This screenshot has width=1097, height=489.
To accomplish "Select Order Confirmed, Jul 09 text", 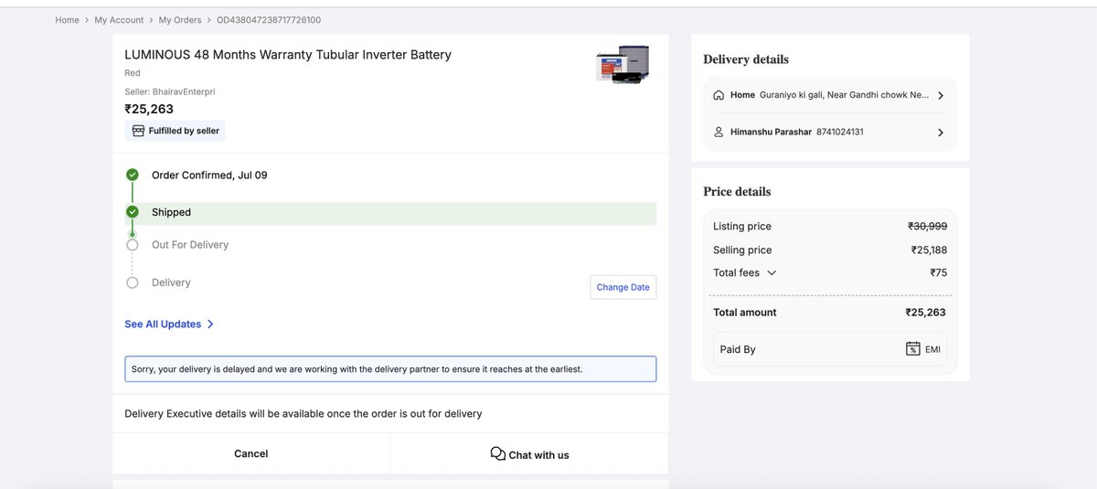I will (x=209, y=175).
